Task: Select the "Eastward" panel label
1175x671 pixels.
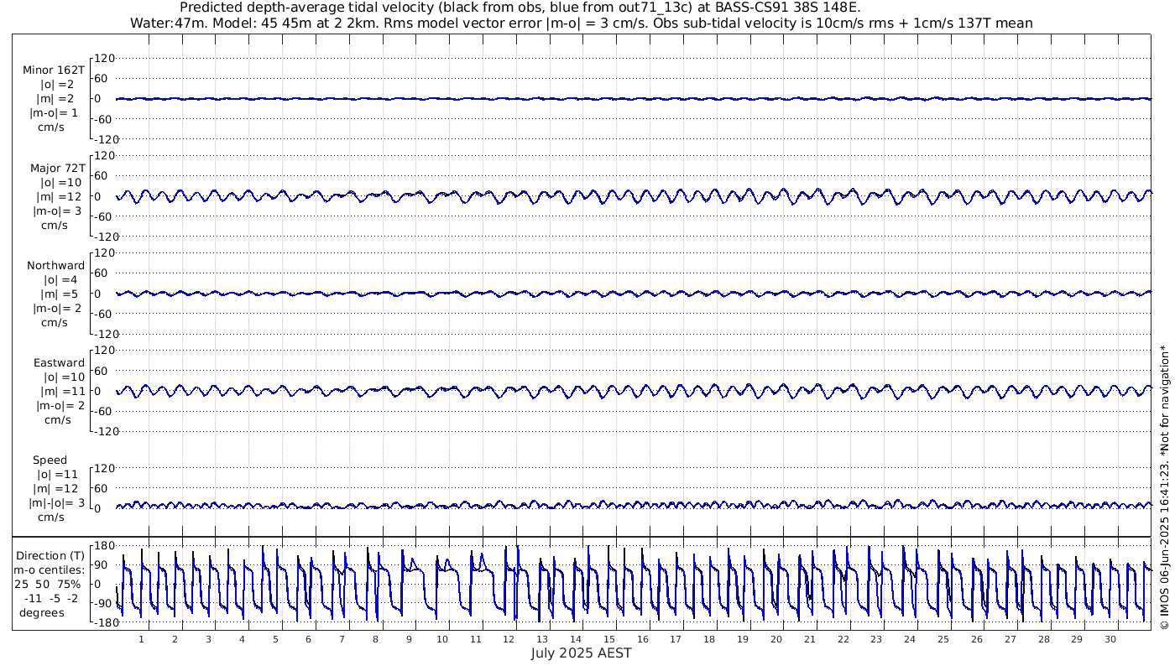Action: 60,362
